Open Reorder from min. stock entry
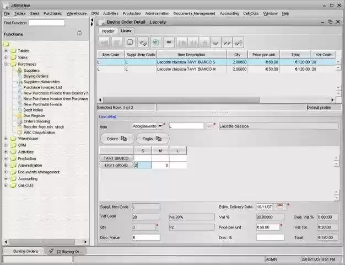The image size is (345, 265). (44, 127)
